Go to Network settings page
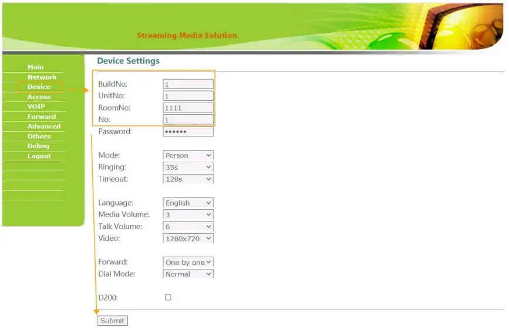 tap(42, 77)
